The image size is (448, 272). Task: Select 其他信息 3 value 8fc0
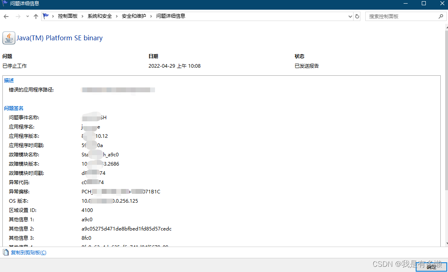point(86,238)
